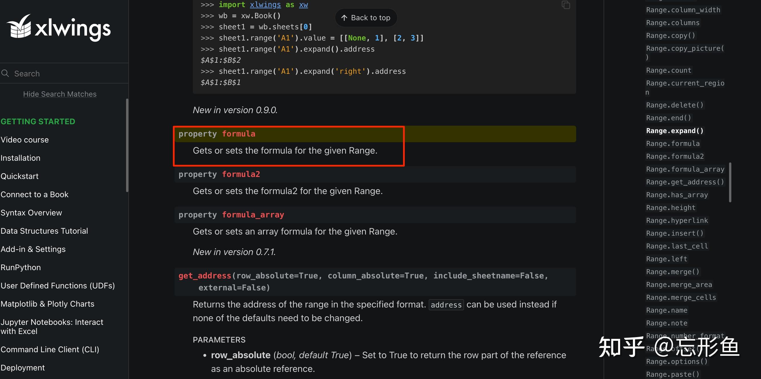Viewport: 761px width, 379px height.
Task: Click the right contents scrollbar
Action: click(x=730, y=182)
